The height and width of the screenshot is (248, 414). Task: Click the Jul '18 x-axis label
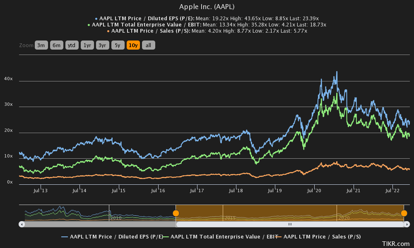tap(236, 191)
